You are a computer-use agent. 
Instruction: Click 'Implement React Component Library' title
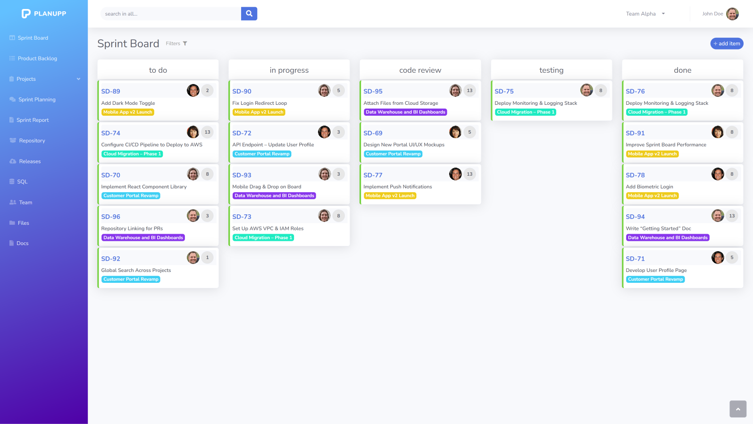[144, 187]
